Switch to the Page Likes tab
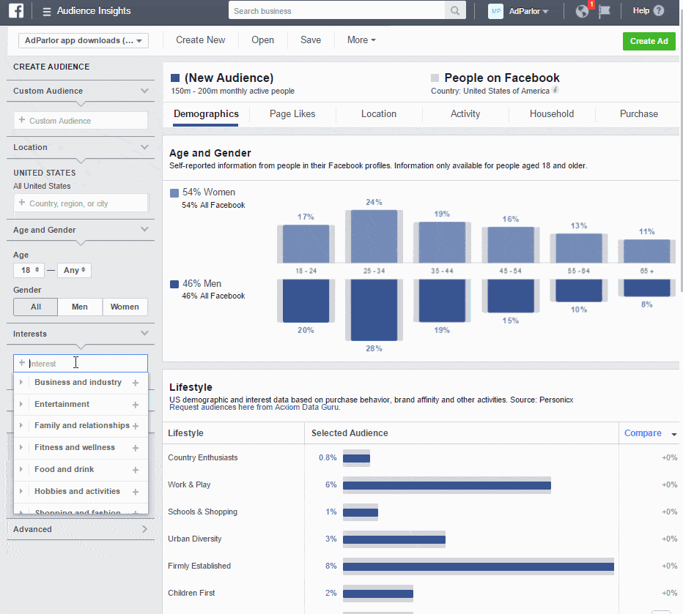683x614 pixels. click(292, 113)
